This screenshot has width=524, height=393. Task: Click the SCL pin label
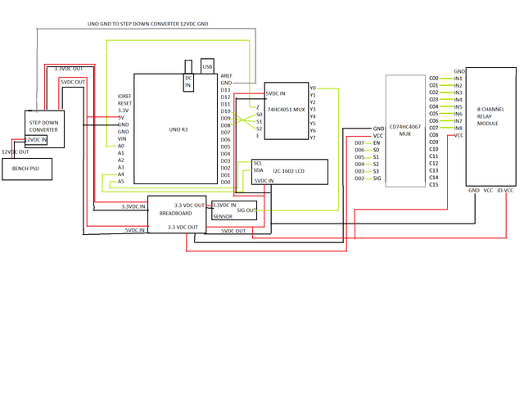(x=258, y=163)
